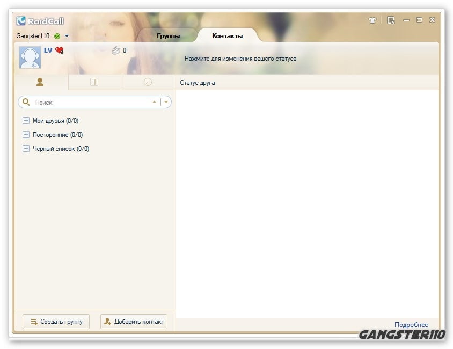Open the user avatar profile picture
The height and width of the screenshot is (349, 453).
pyautogui.click(x=30, y=57)
